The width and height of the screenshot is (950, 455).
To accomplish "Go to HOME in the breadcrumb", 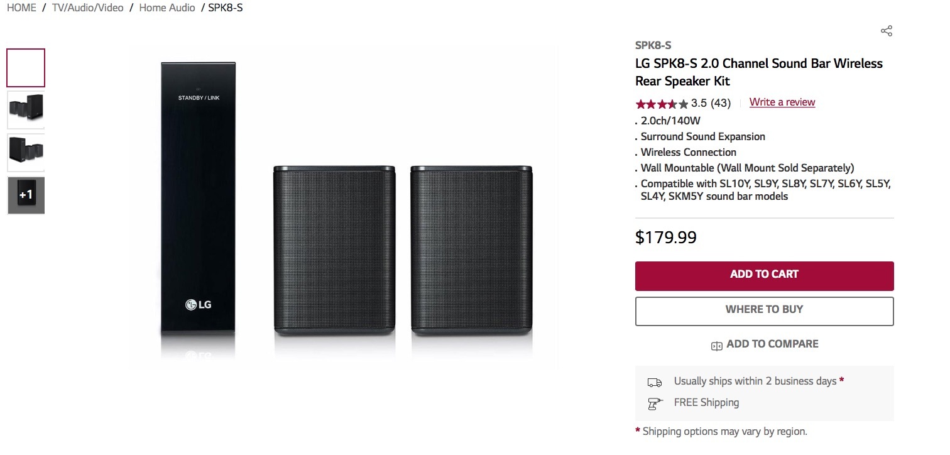I will click(21, 8).
